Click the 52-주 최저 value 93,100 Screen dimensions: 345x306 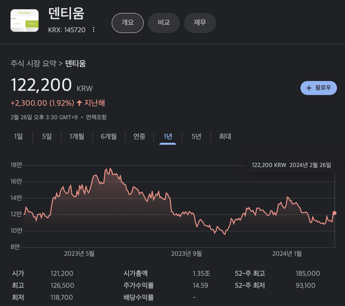pos(305,285)
